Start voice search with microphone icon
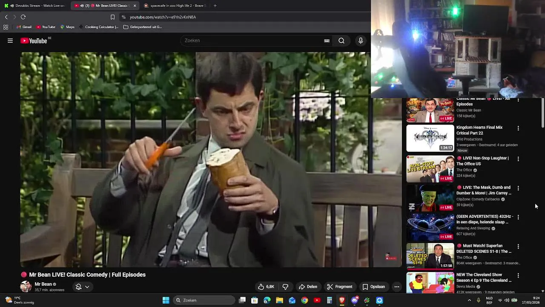This screenshot has height=307, width=545. (361, 41)
